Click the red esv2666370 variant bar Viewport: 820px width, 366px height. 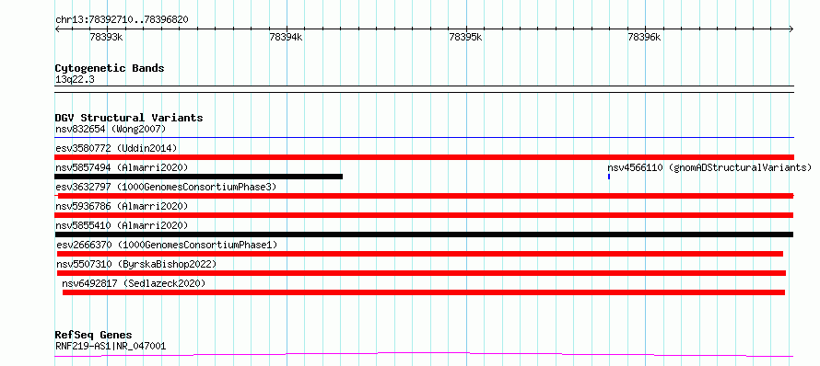click(x=420, y=254)
